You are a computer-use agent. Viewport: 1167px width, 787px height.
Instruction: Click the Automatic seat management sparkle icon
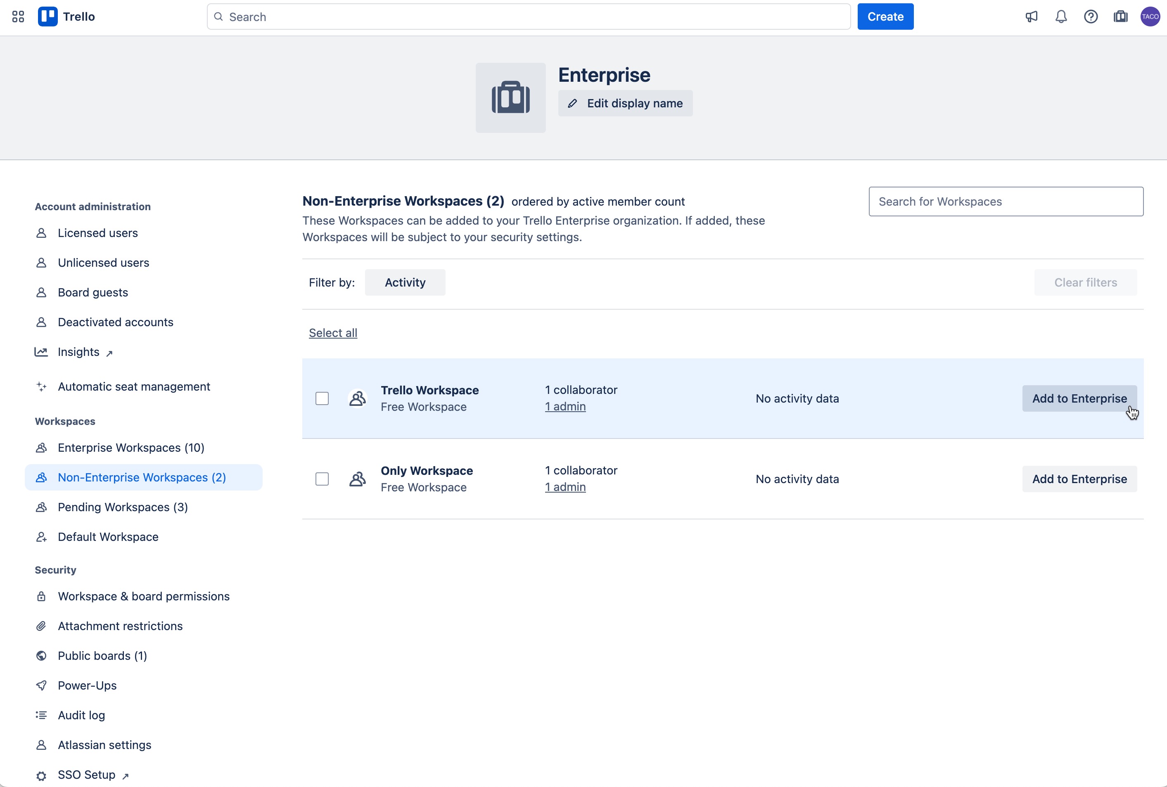[x=42, y=386]
